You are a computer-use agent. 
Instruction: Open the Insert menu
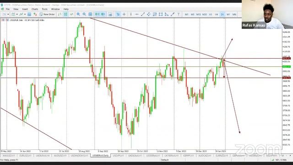(x=25, y=9)
